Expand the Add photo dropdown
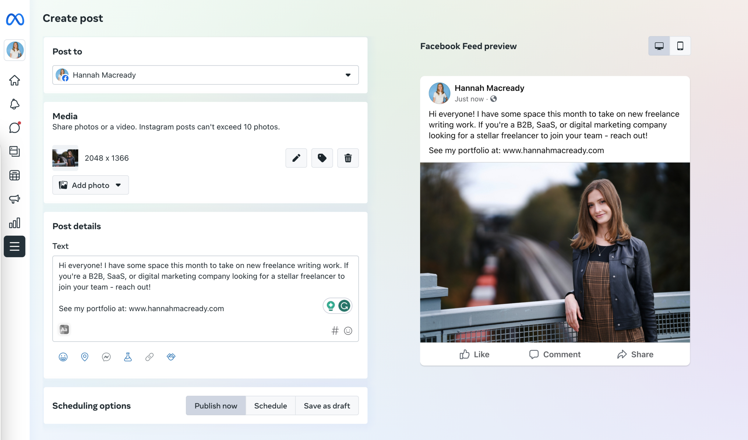Viewport: 748px width, 440px height. [x=91, y=185]
